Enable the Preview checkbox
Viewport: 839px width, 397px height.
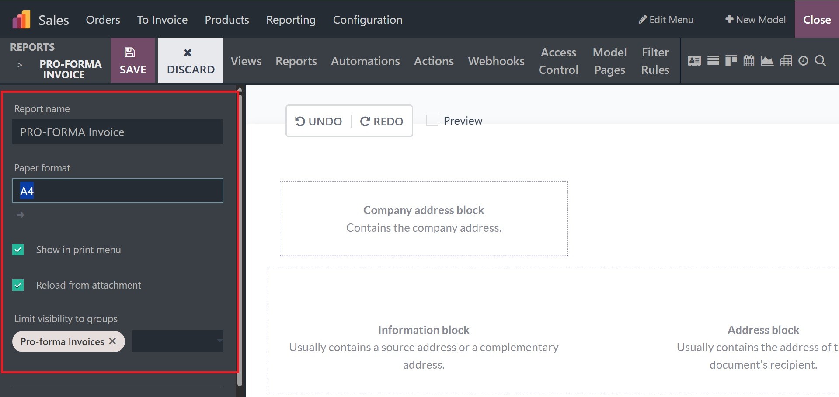(x=432, y=121)
